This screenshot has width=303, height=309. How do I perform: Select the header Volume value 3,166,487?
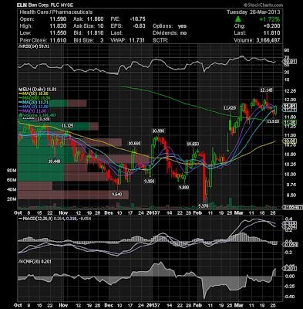pyautogui.click(x=268, y=40)
